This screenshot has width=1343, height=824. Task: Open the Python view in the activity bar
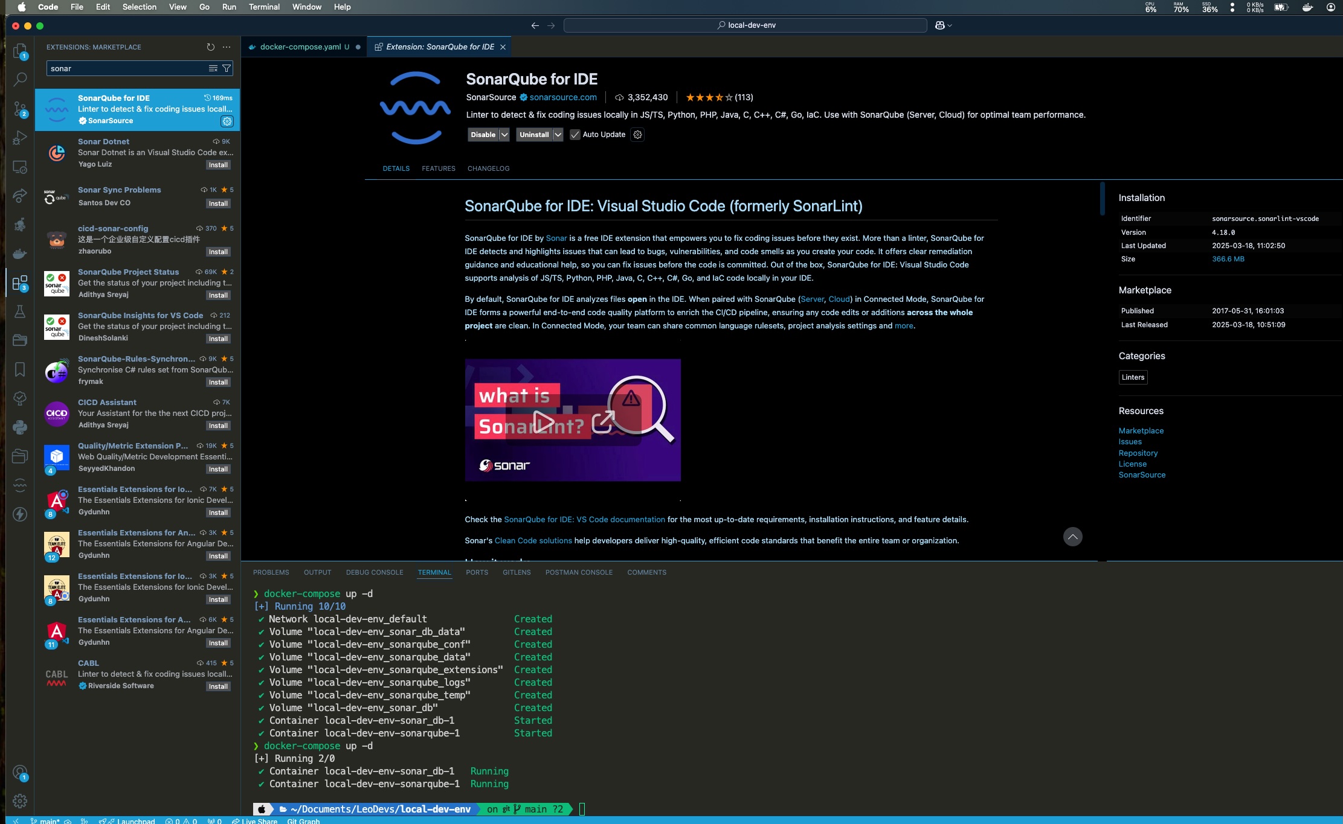20,427
